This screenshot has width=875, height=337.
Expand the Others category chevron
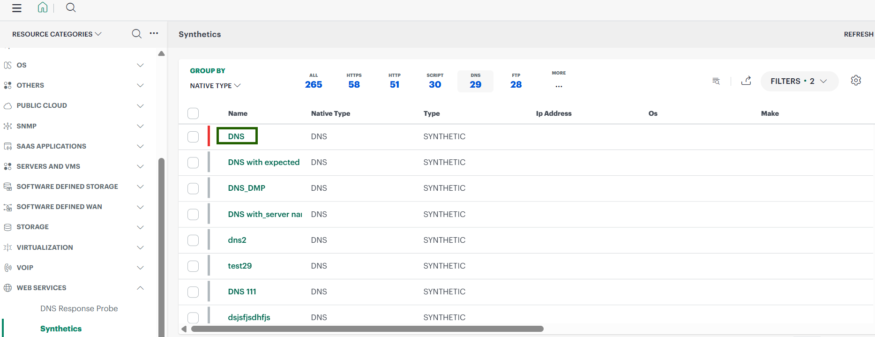point(140,85)
